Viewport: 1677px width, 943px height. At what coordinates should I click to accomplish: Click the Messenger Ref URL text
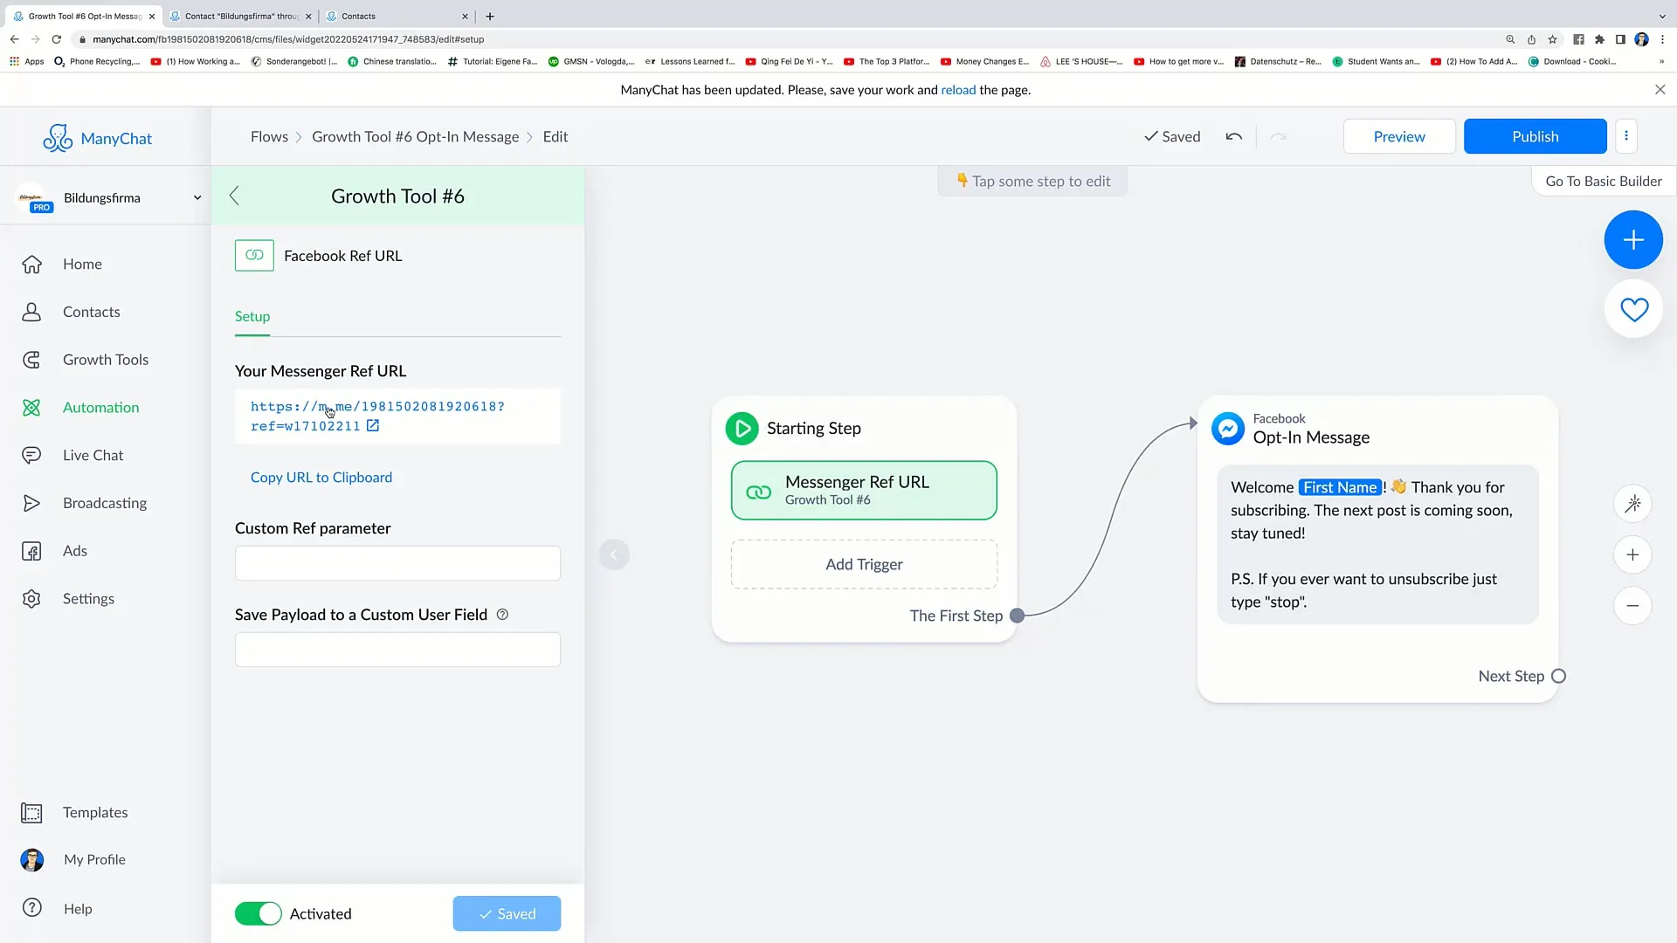377,416
